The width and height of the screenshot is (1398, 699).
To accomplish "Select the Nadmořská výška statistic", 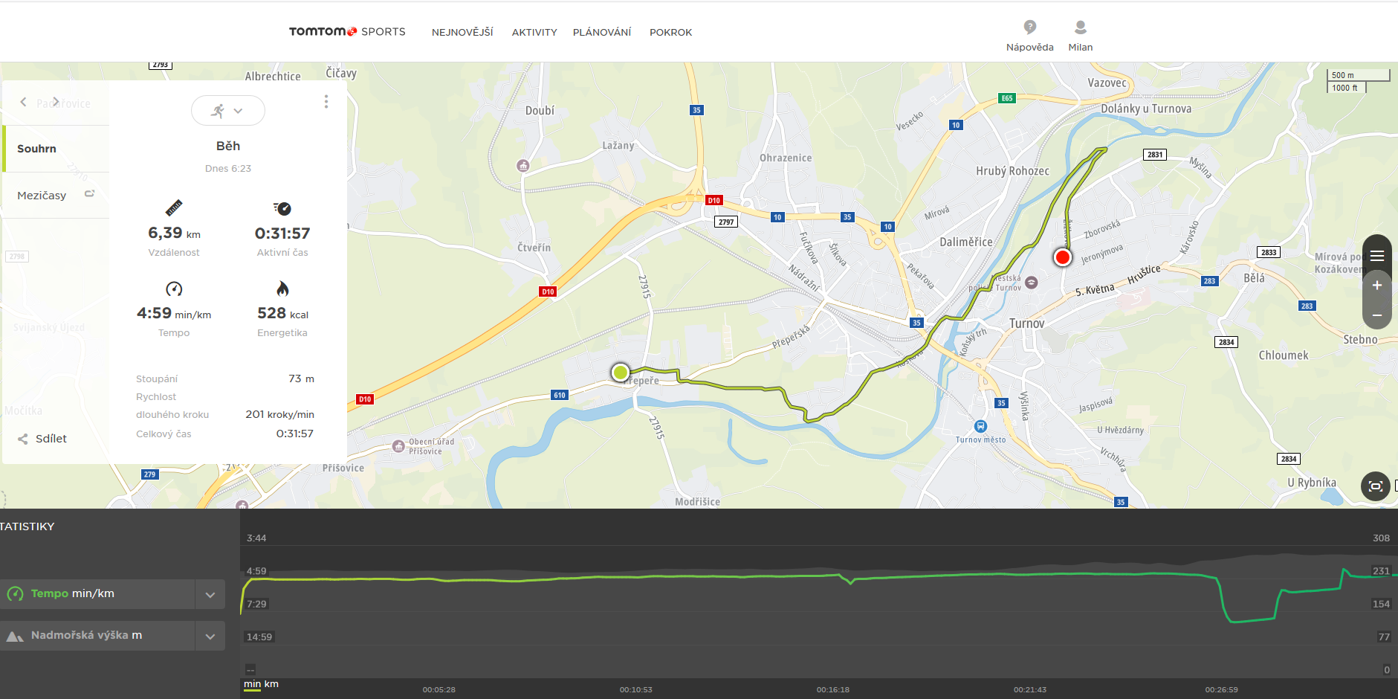I will click(97, 636).
